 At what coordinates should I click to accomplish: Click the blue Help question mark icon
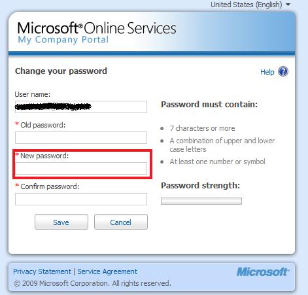pos(283,71)
